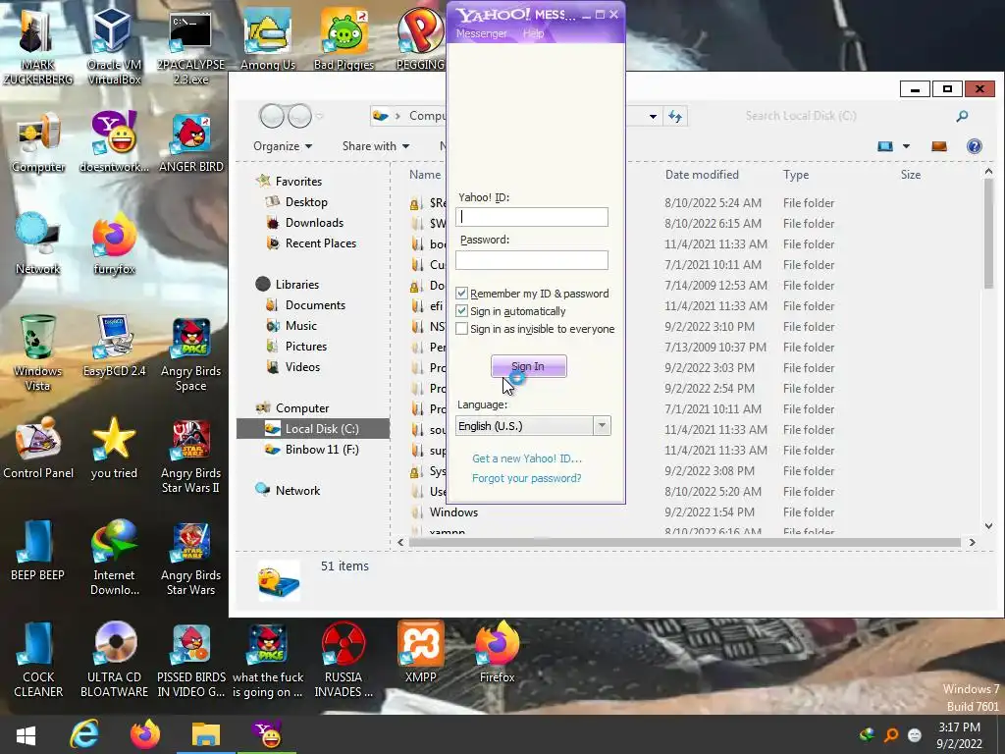
Task: Open the change view options dropdown arrow
Action: click(x=906, y=146)
